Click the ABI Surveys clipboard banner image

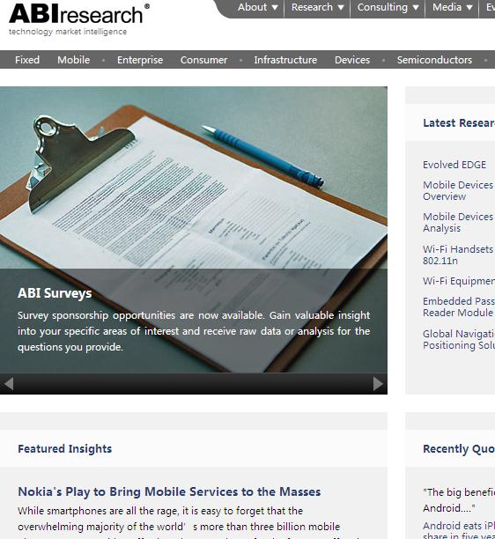coord(194,230)
